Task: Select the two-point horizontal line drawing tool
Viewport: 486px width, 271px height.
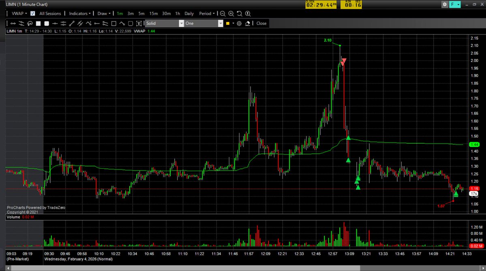Action: coord(13,24)
